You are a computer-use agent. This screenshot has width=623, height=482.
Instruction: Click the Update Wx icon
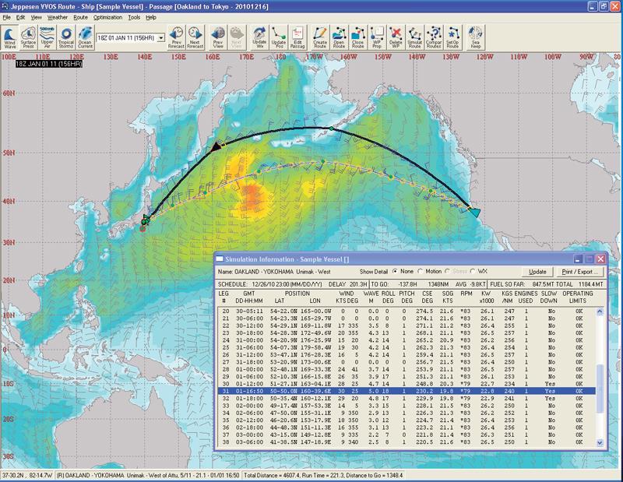point(259,38)
